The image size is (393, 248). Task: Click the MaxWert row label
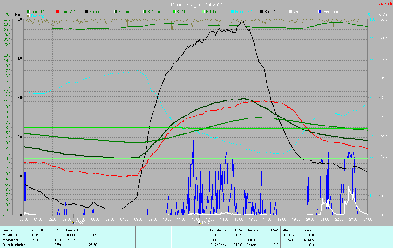[x=10, y=240]
